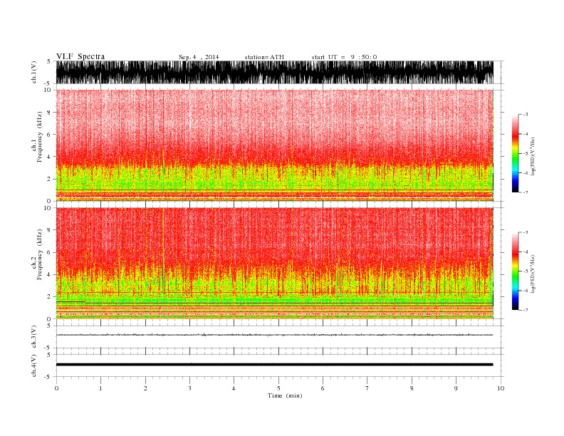The height and width of the screenshot is (436, 564).
Task: Click the time axis tick label "9"
Action: click(x=456, y=388)
